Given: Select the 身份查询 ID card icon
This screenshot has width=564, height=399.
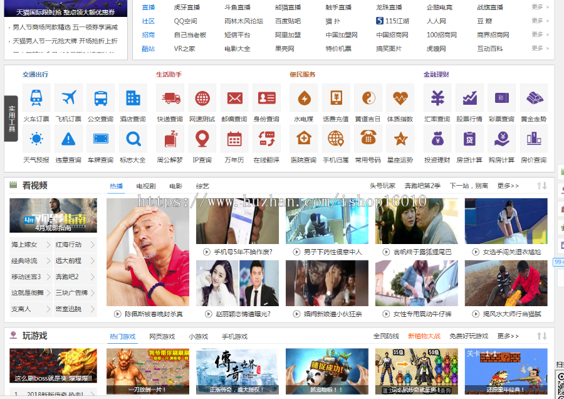Looking at the screenshot, I should [266, 98].
